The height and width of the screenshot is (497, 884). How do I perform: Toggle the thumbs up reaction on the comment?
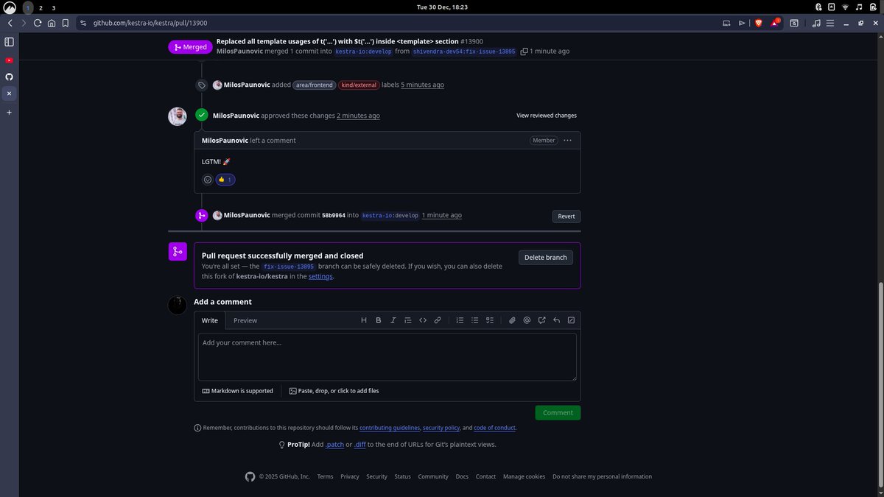click(225, 179)
